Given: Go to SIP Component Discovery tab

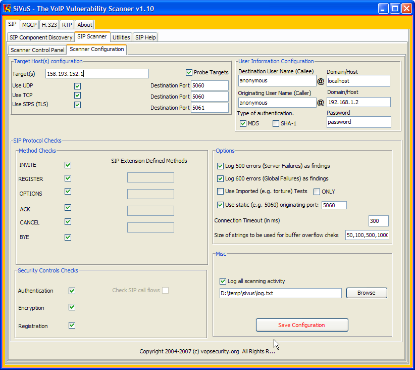Looking at the screenshot, I should pos(41,37).
